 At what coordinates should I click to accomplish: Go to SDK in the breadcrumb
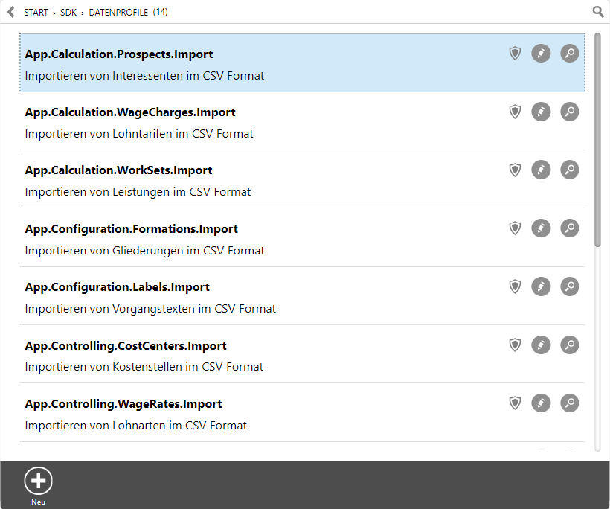tap(68, 13)
